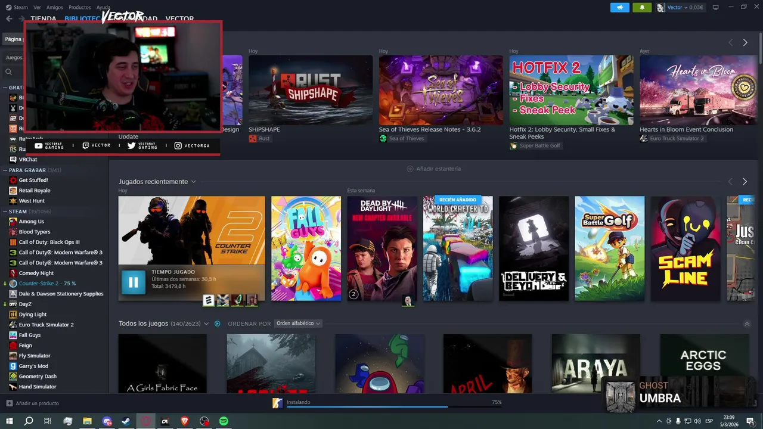Expand the Jugados recientemente shelf dropdown
763x429 pixels.
click(193, 182)
